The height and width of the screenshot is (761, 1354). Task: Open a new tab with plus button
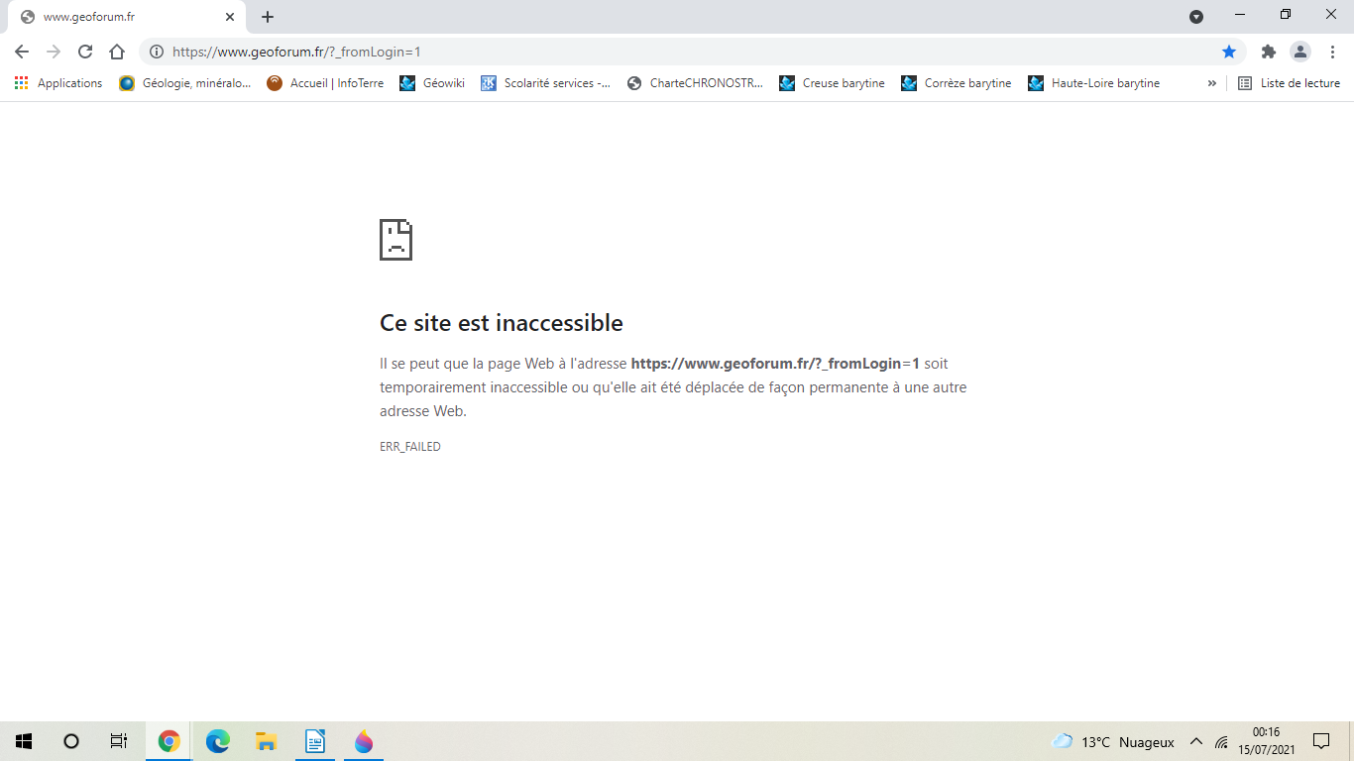(x=268, y=17)
